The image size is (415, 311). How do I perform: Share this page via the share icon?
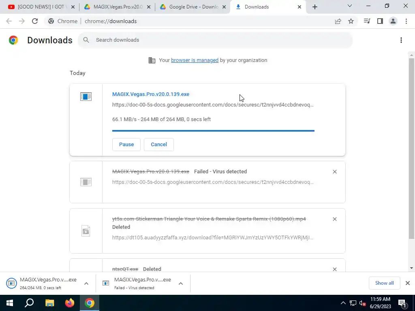point(338,21)
